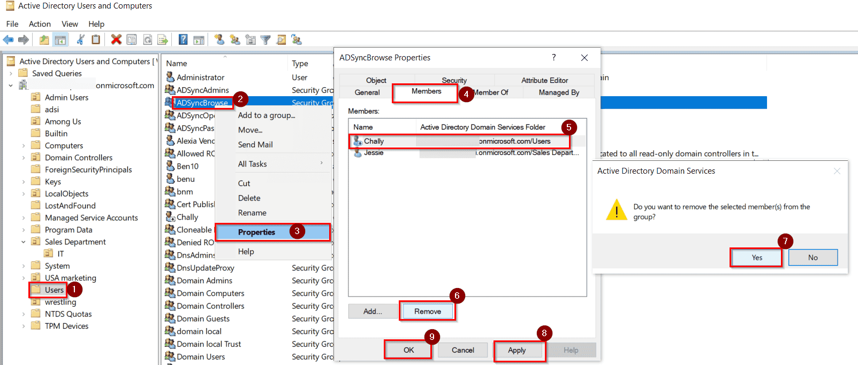
Task: Switch to the Members tab
Action: pos(426,91)
